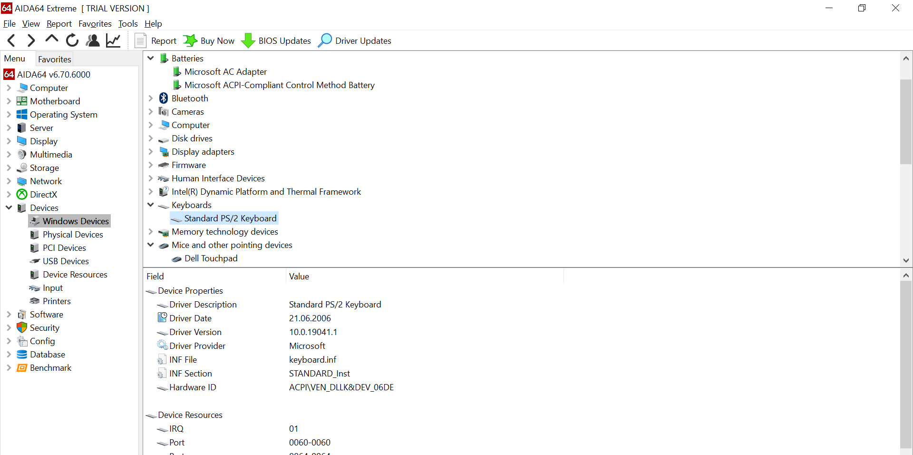Image resolution: width=913 pixels, height=455 pixels.
Task: Expand the Memory technology devices group
Action: pos(151,231)
